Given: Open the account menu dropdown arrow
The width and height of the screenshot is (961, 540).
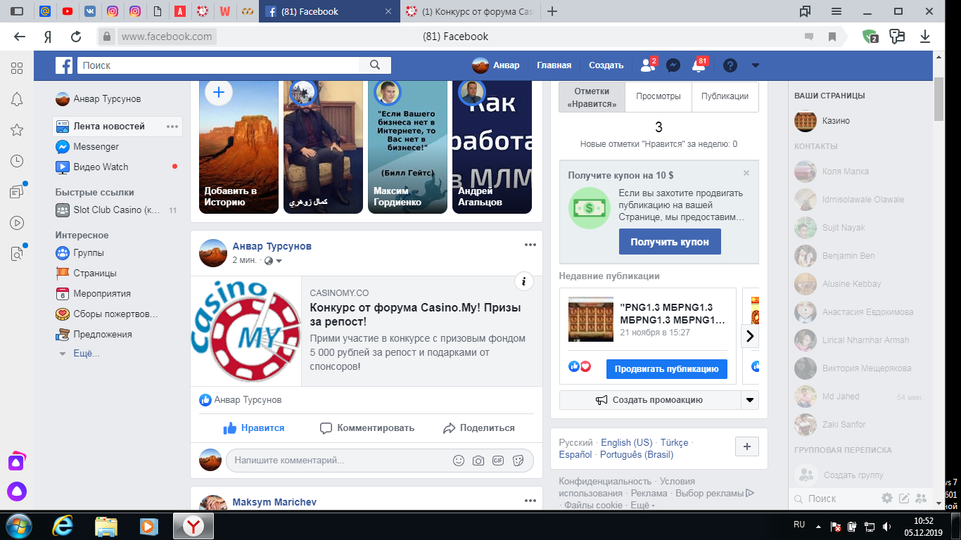Looking at the screenshot, I should coord(755,65).
